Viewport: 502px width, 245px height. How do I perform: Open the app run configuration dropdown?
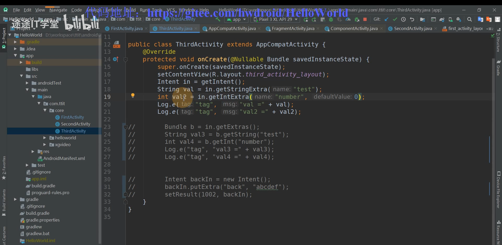(236, 19)
